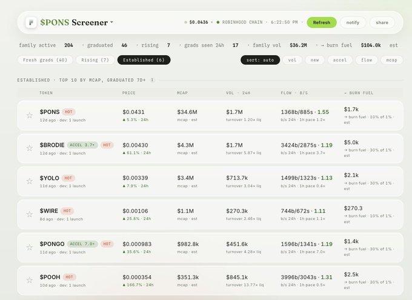Switch to Fresh grads (40) tab
This screenshot has height=300, width=412.
click(45, 60)
